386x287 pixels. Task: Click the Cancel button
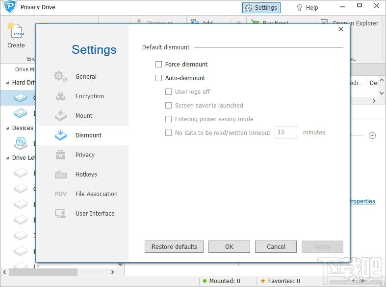point(276,246)
